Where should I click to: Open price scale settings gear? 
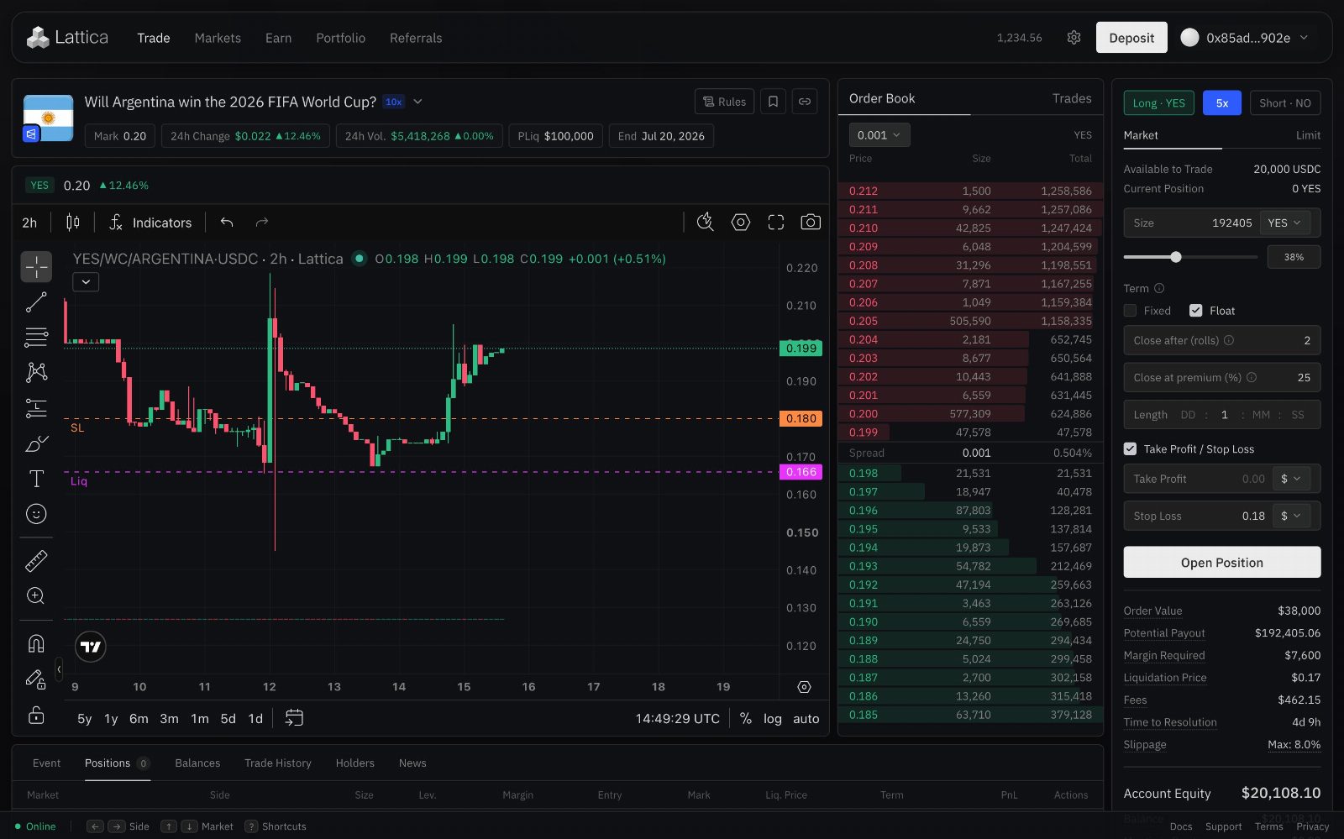pyautogui.click(x=804, y=687)
